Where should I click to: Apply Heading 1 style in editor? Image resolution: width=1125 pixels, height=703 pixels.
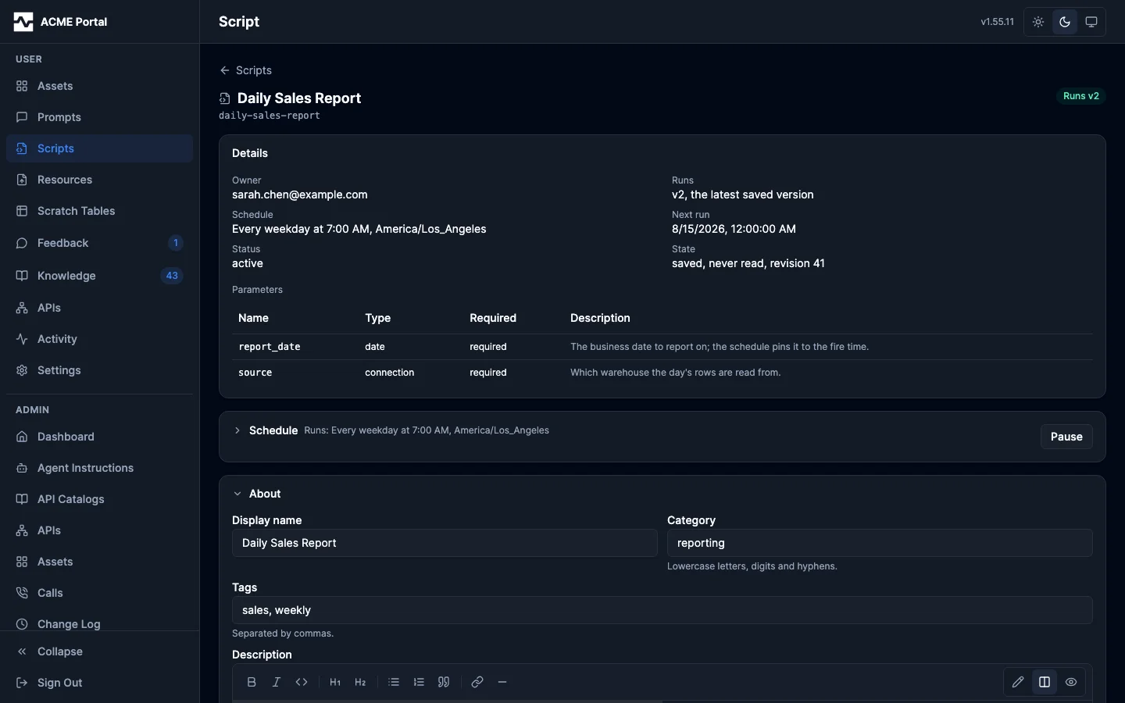click(335, 682)
